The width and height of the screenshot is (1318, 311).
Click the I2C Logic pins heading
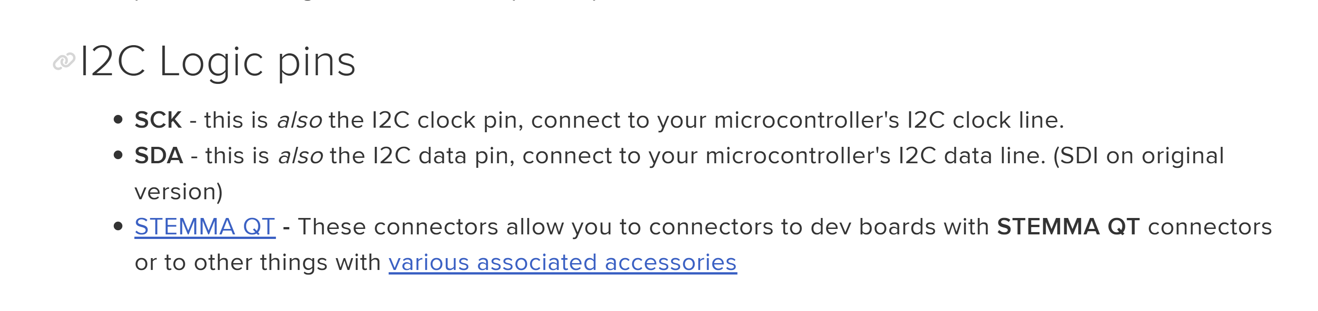tap(217, 62)
